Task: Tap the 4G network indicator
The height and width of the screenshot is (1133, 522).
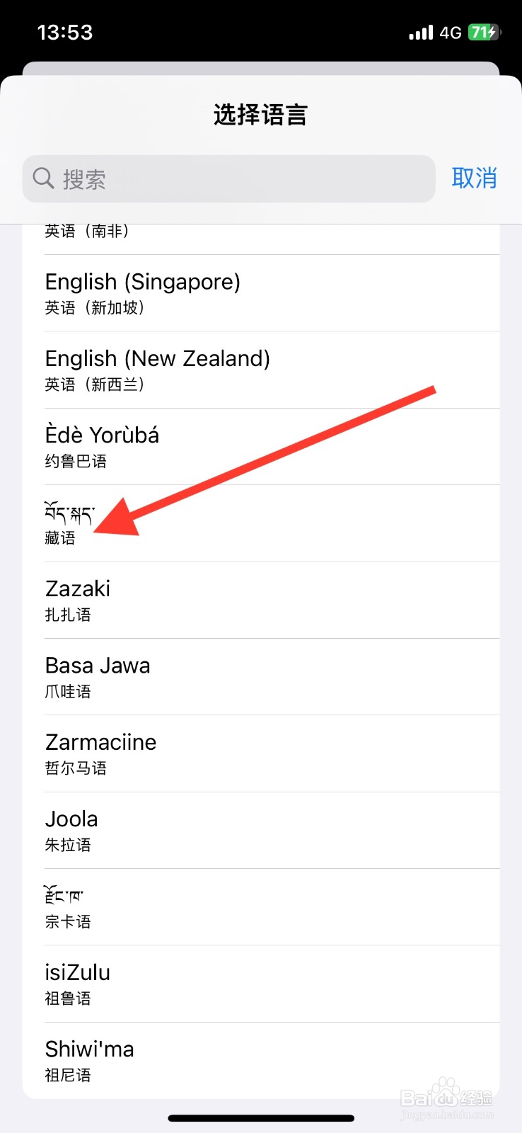Action: pos(451,33)
